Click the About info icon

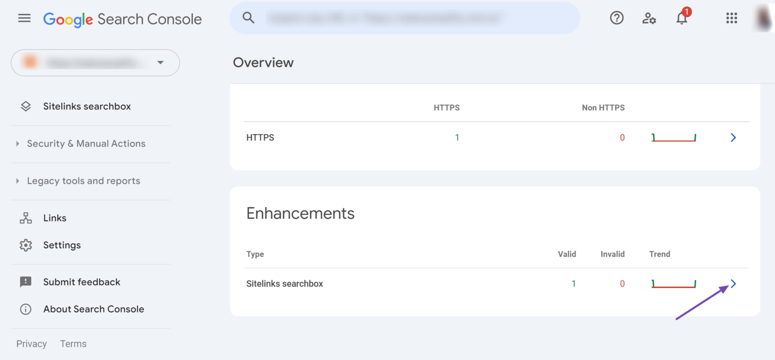click(25, 309)
